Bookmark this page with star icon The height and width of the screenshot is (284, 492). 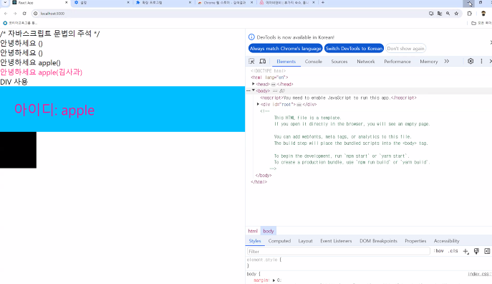[x=456, y=14]
